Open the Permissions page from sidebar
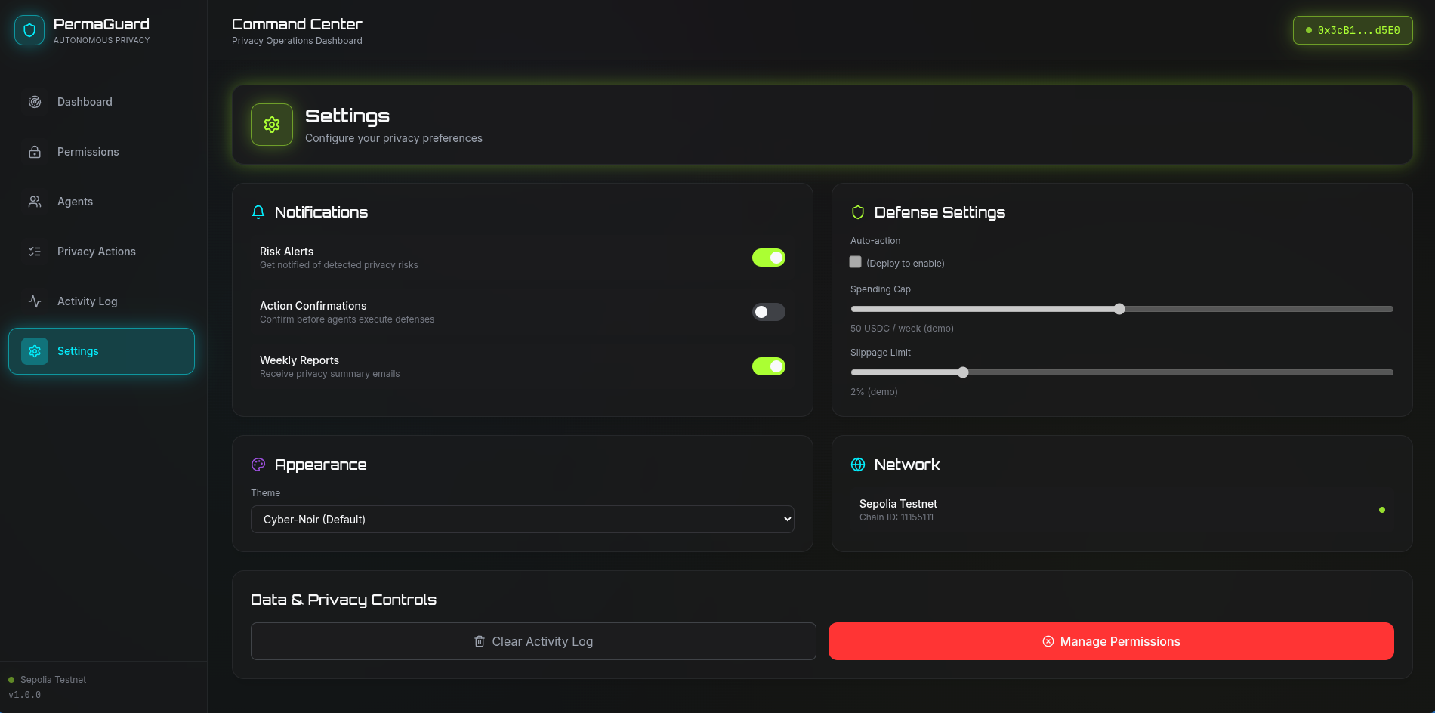The image size is (1435, 713). coord(88,152)
